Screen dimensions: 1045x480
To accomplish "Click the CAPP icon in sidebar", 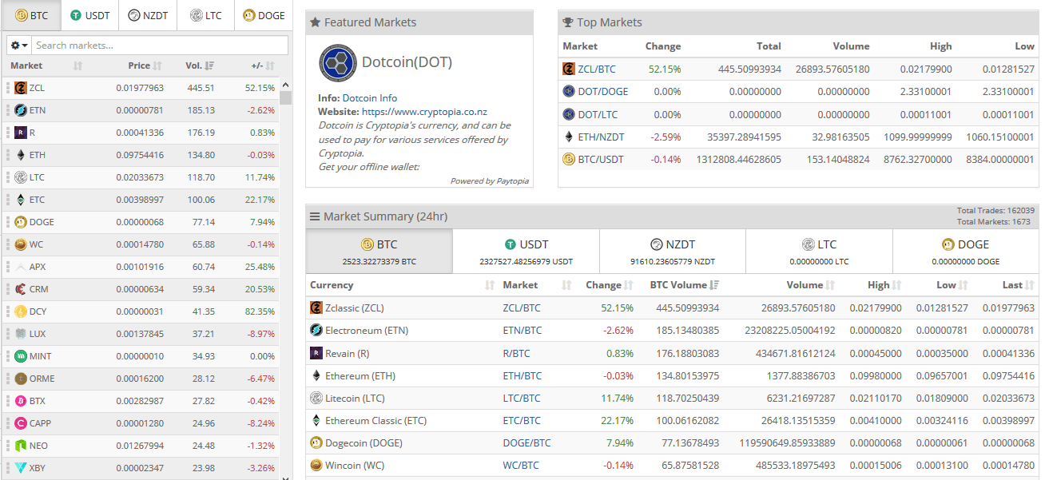I will (21, 423).
